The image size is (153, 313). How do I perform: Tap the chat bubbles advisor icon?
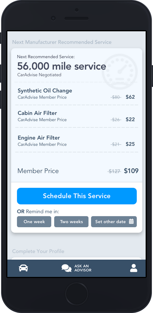coord(66,268)
